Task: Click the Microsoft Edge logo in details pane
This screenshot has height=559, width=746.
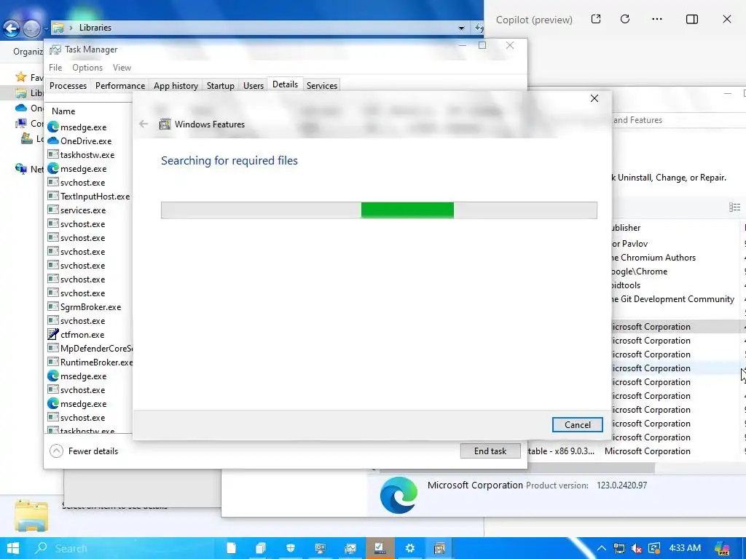Action: tap(398, 495)
